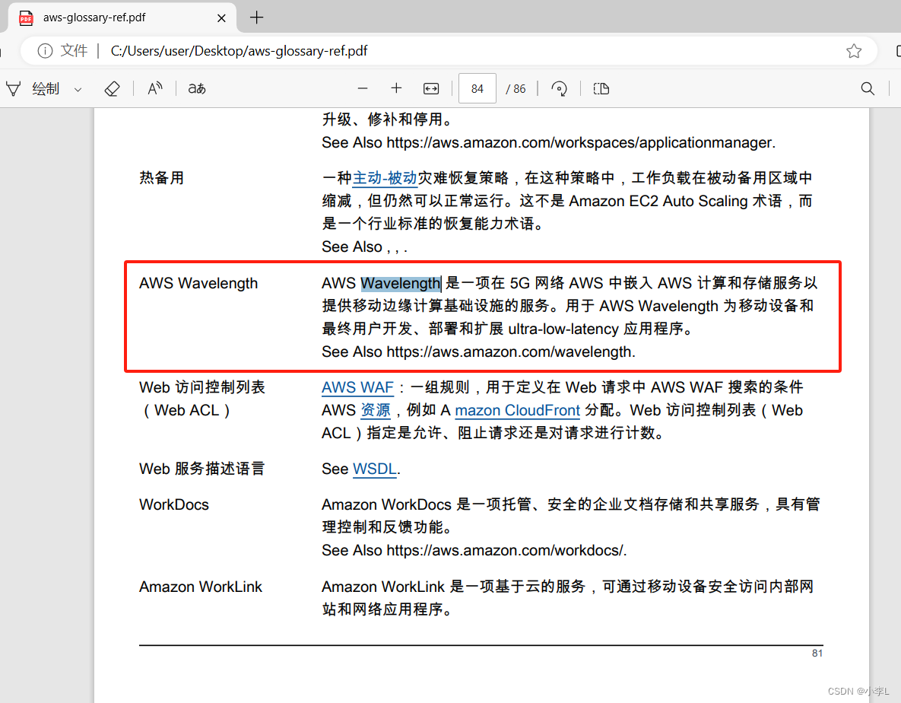Click the 热备用 term heading
This screenshot has width=901, height=703.
tap(161, 178)
